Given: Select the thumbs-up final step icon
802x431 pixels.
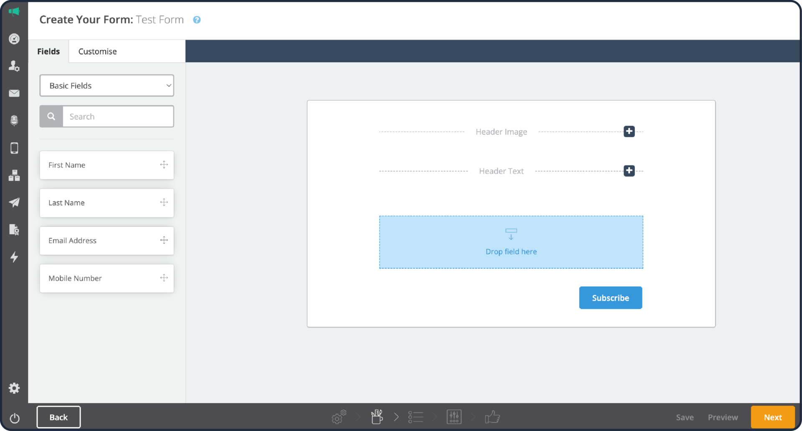Looking at the screenshot, I should [x=492, y=417].
